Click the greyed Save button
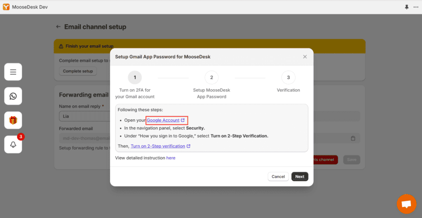 click(x=352, y=160)
